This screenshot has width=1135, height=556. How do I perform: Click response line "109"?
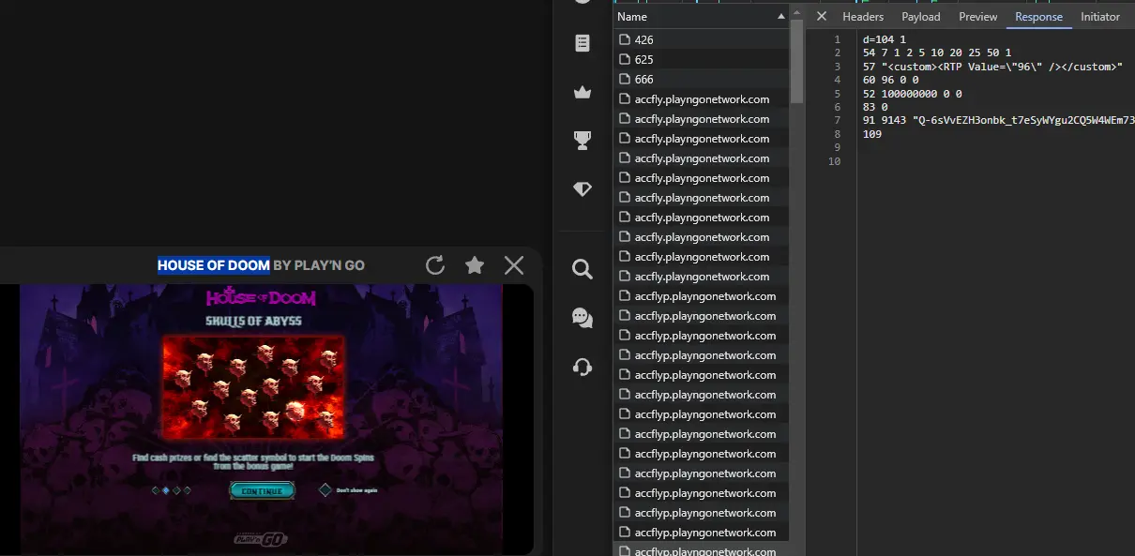click(872, 134)
